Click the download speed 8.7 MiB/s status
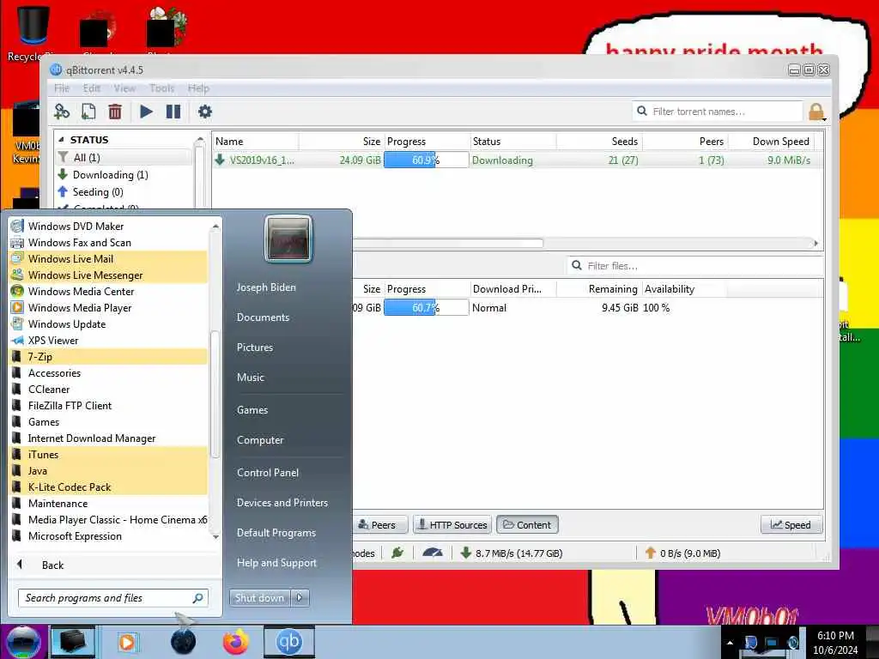The height and width of the screenshot is (659, 879). 512,553
